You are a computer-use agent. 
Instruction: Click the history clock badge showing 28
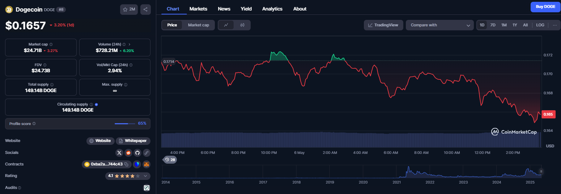(x=170, y=160)
